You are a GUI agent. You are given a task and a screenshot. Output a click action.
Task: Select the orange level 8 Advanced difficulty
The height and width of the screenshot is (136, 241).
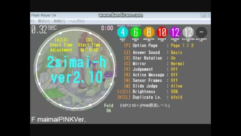149,32
